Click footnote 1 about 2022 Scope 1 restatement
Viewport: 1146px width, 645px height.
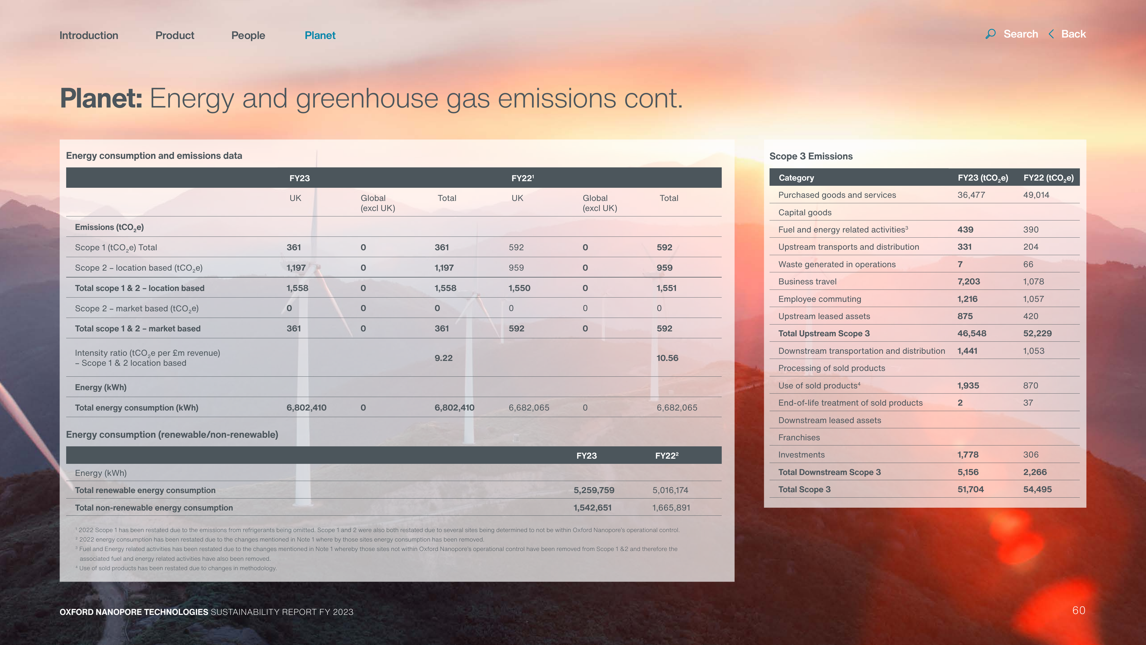pyautogui.click(x=377, y=530)
